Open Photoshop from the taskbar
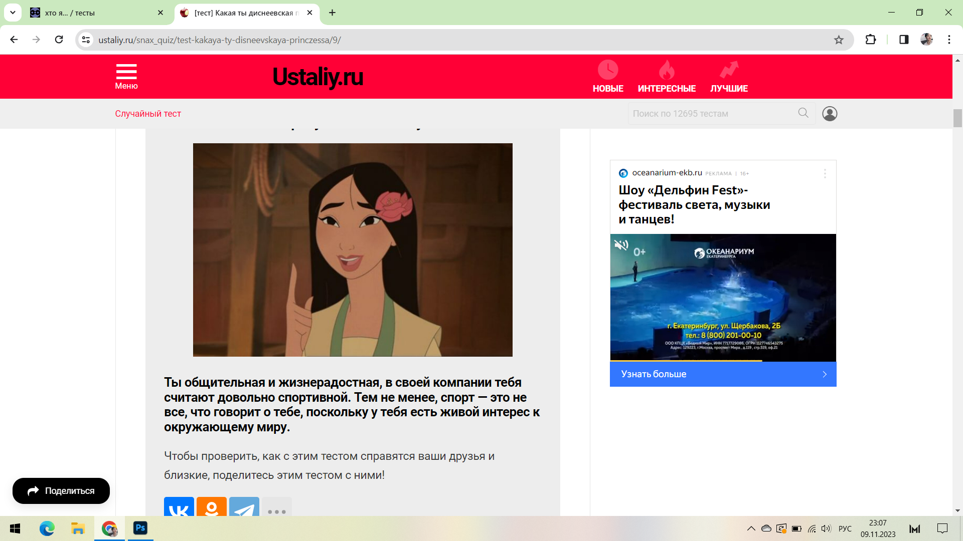The height and width of the screenshot is (541, 963). [x=140, y=528]
